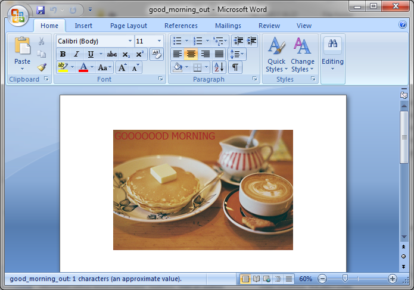Click the Sort icon in Paragraph group

[x=218, y=67]
